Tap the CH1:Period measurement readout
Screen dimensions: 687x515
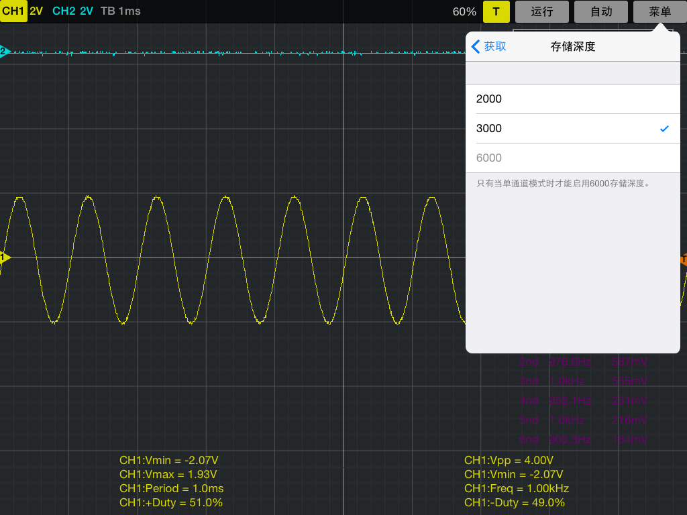pos(171,488)
